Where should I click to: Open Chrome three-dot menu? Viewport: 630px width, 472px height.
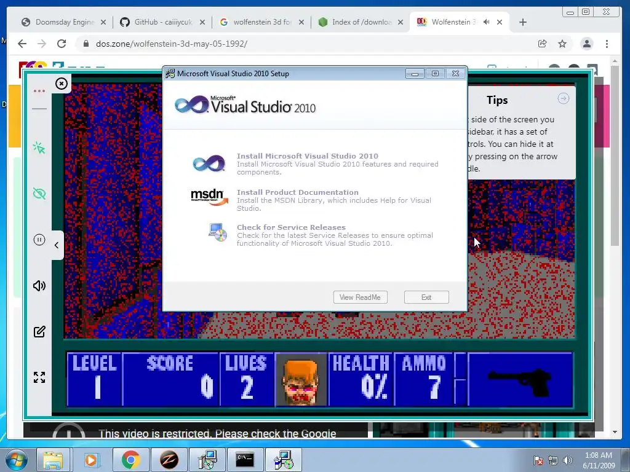pyautogui.click(x=607, y=44)
